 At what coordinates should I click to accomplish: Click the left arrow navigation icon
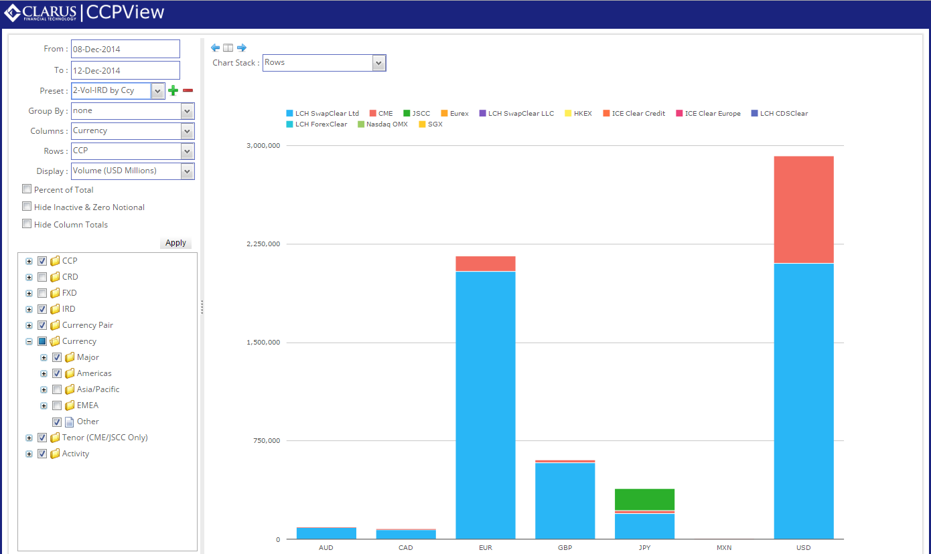point(215,48)
